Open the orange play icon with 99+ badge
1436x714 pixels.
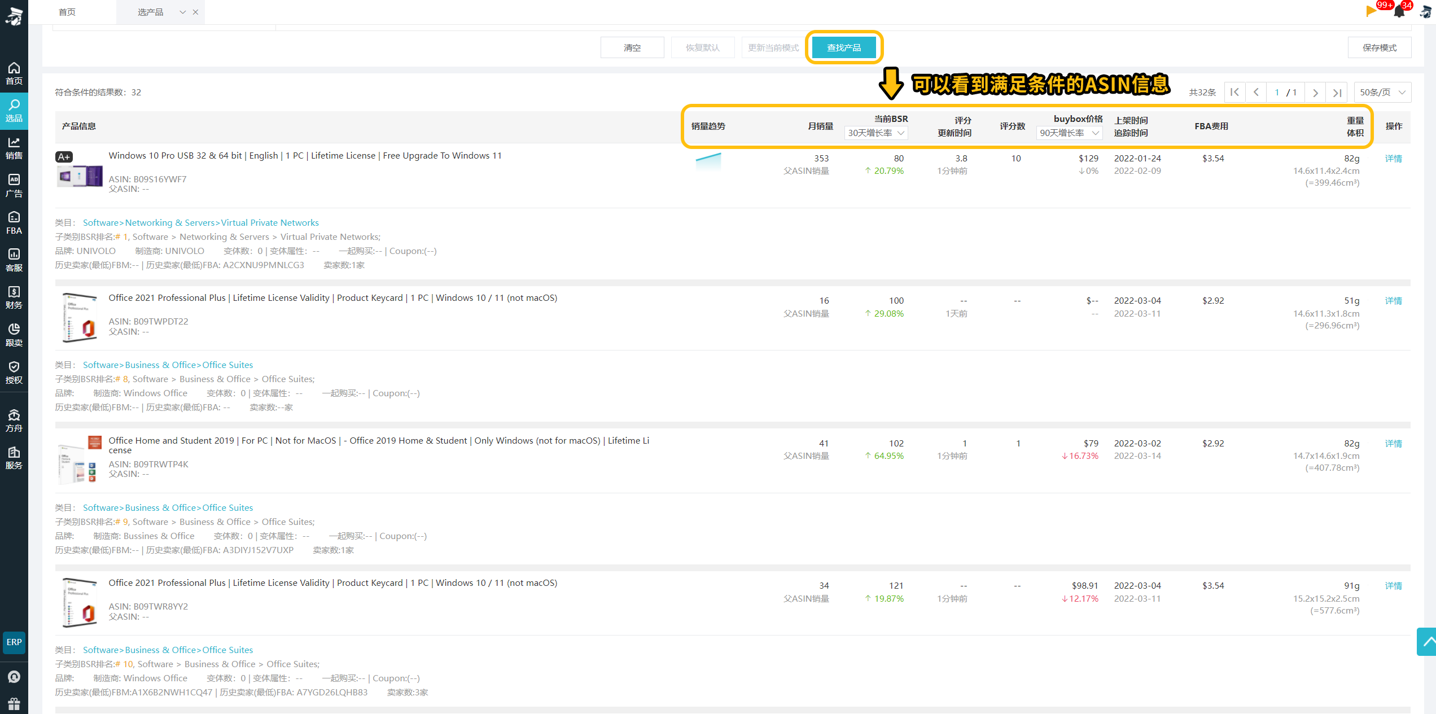(1372, 11)
